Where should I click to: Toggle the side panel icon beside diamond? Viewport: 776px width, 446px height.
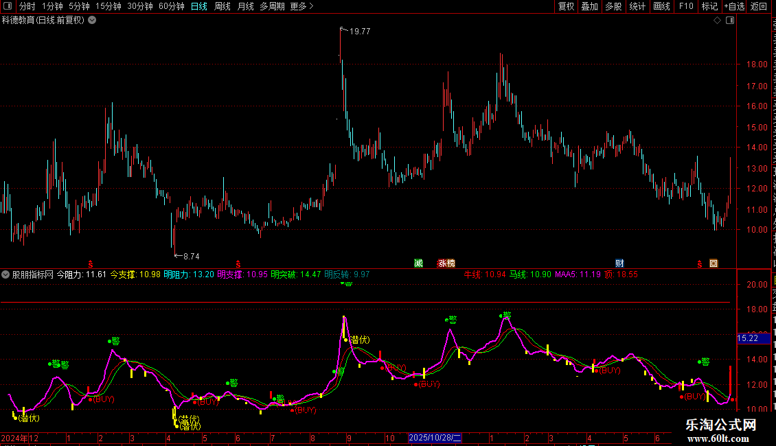[730, 21]
